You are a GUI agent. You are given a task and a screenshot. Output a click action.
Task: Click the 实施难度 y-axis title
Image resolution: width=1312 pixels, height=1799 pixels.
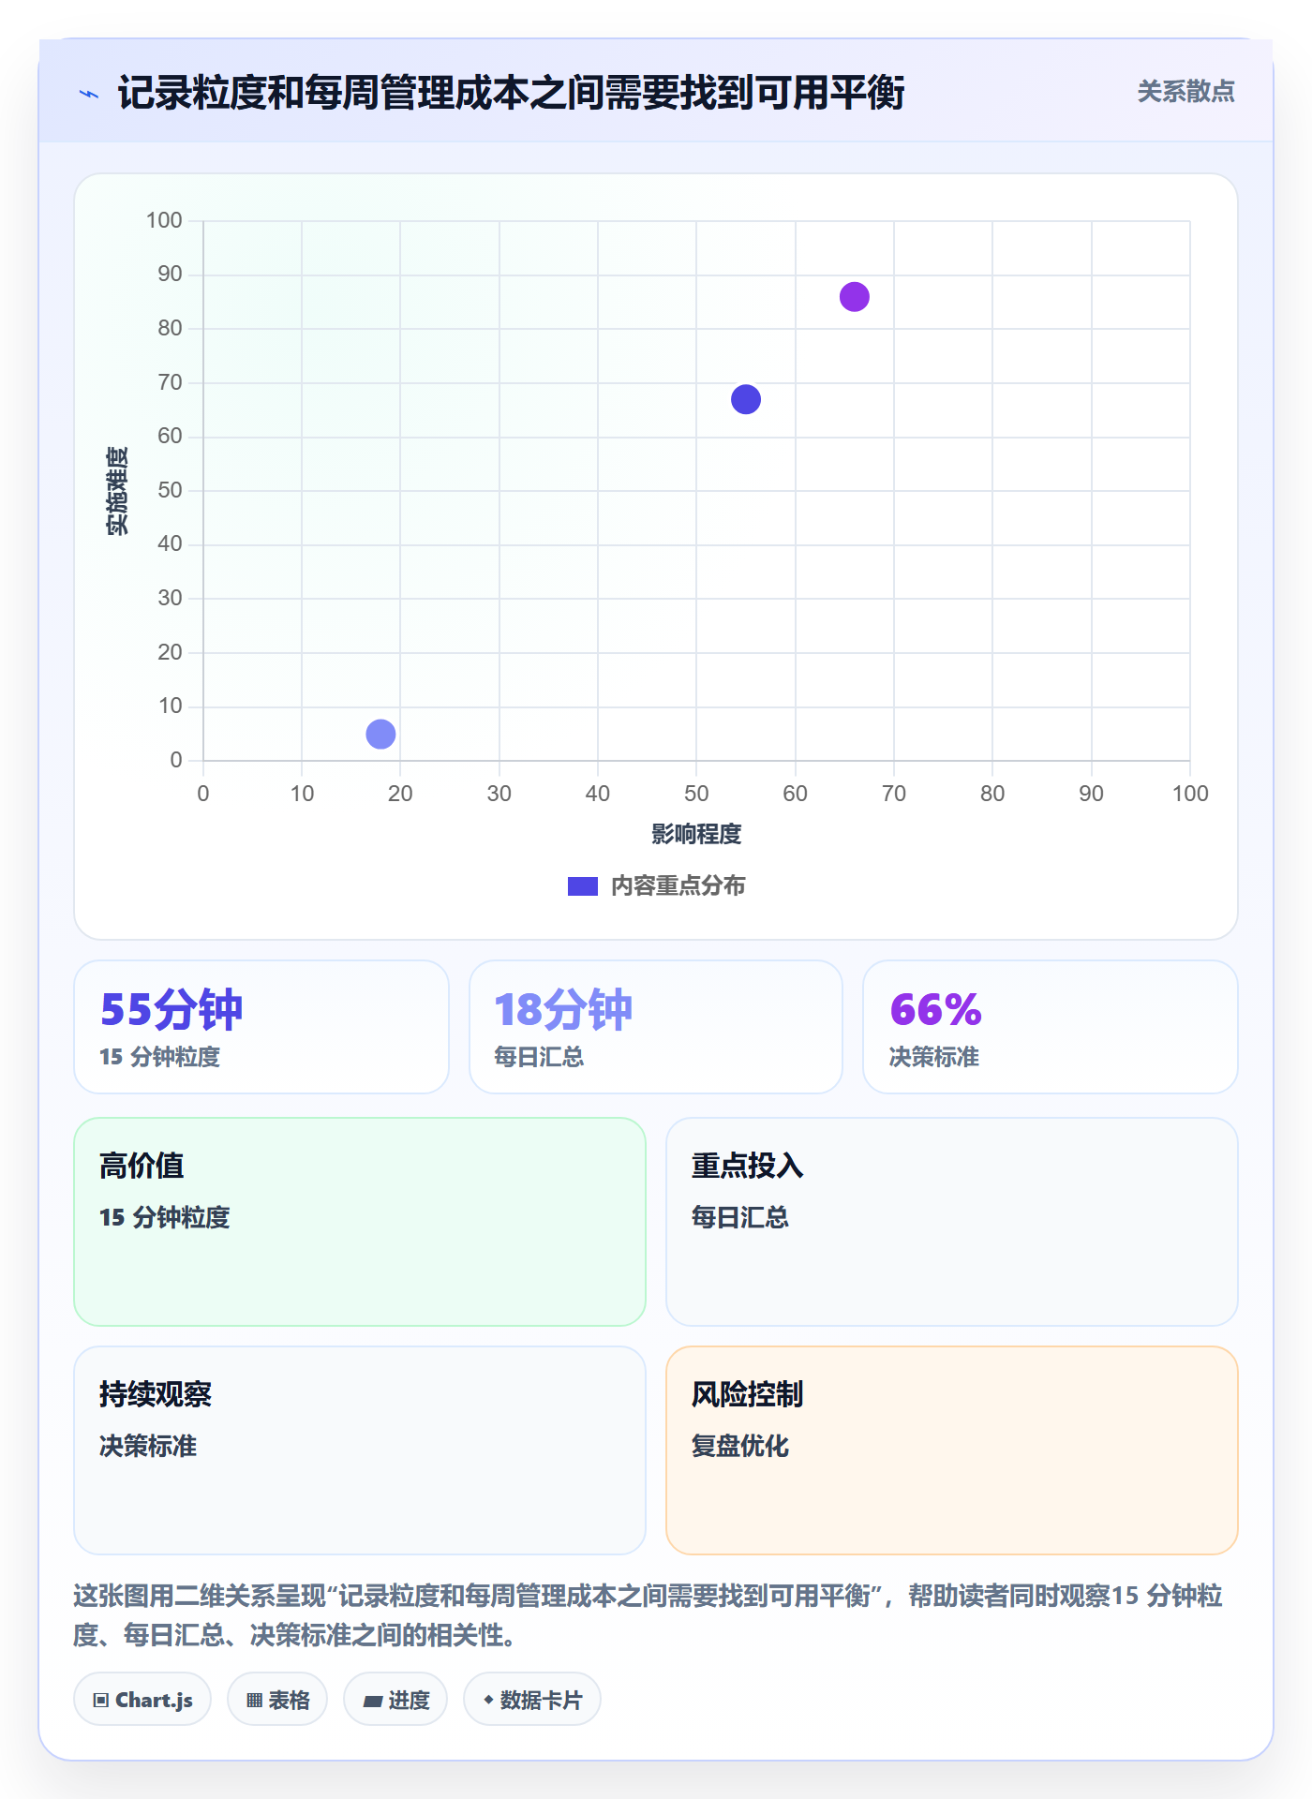(117, 491)
